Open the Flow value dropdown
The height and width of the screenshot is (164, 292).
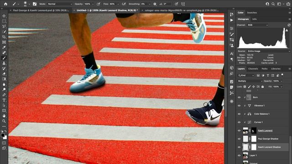click(x=118, y=4)
